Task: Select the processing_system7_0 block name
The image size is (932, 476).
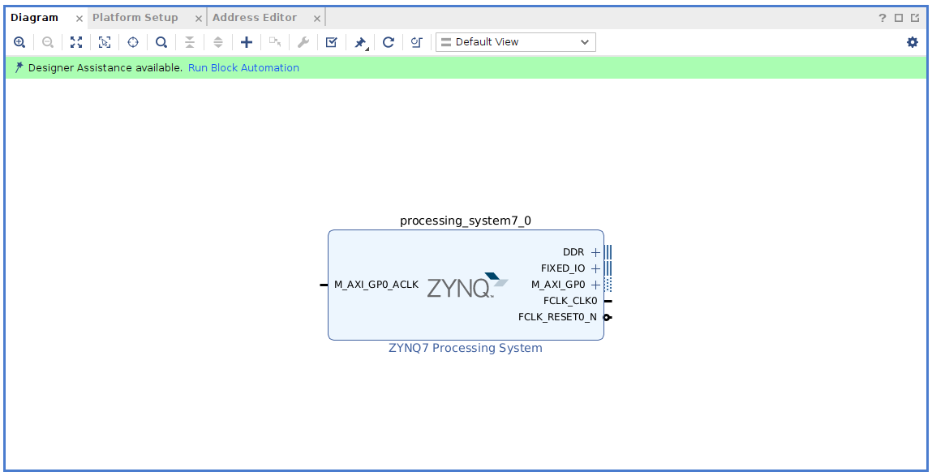Action: (x=466, y=221)
